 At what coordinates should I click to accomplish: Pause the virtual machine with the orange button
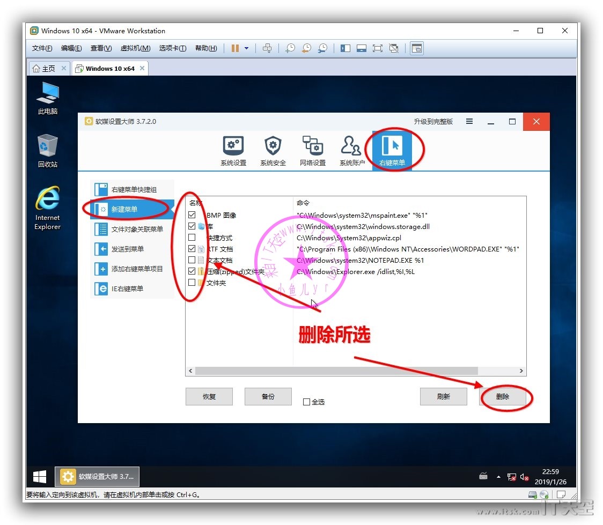235,48
